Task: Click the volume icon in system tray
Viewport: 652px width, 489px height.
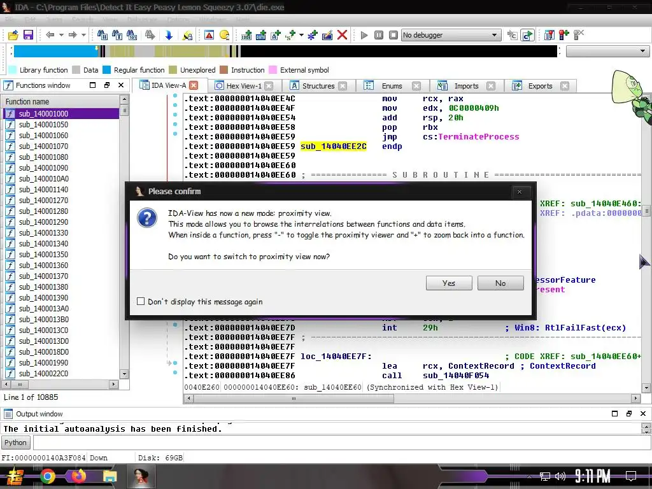Action: [560, 476]
